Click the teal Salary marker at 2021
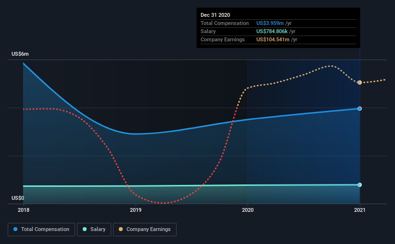This screenshot has height=244, width=395. [x=359, y=185]
